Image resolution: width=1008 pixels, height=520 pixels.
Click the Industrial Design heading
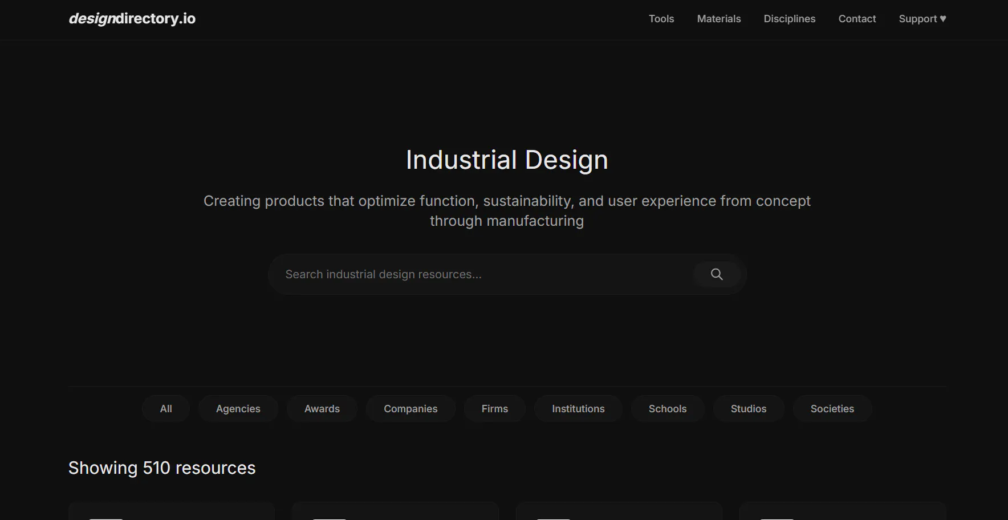tap(507, 160)
